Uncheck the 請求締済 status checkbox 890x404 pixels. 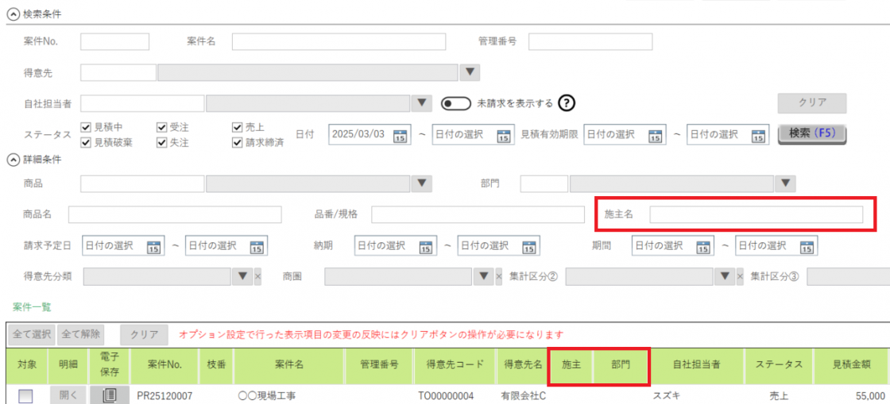(x=237, y=143)
